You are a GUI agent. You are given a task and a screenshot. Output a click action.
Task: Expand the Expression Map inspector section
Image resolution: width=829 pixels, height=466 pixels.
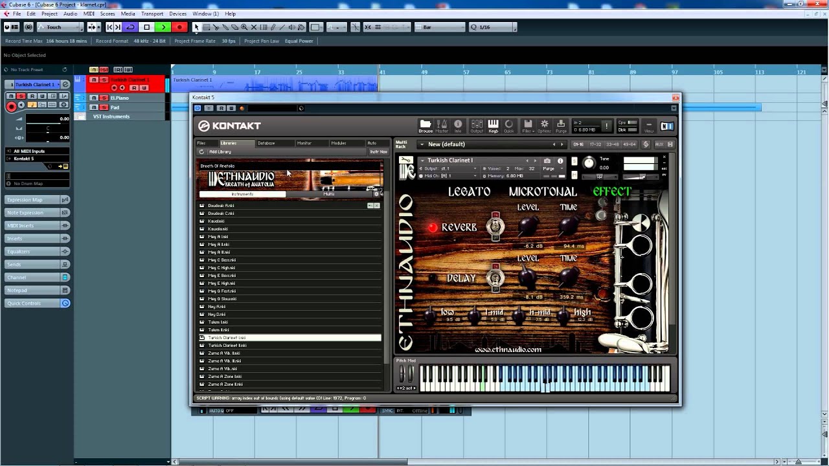click(x=38, y=199)
